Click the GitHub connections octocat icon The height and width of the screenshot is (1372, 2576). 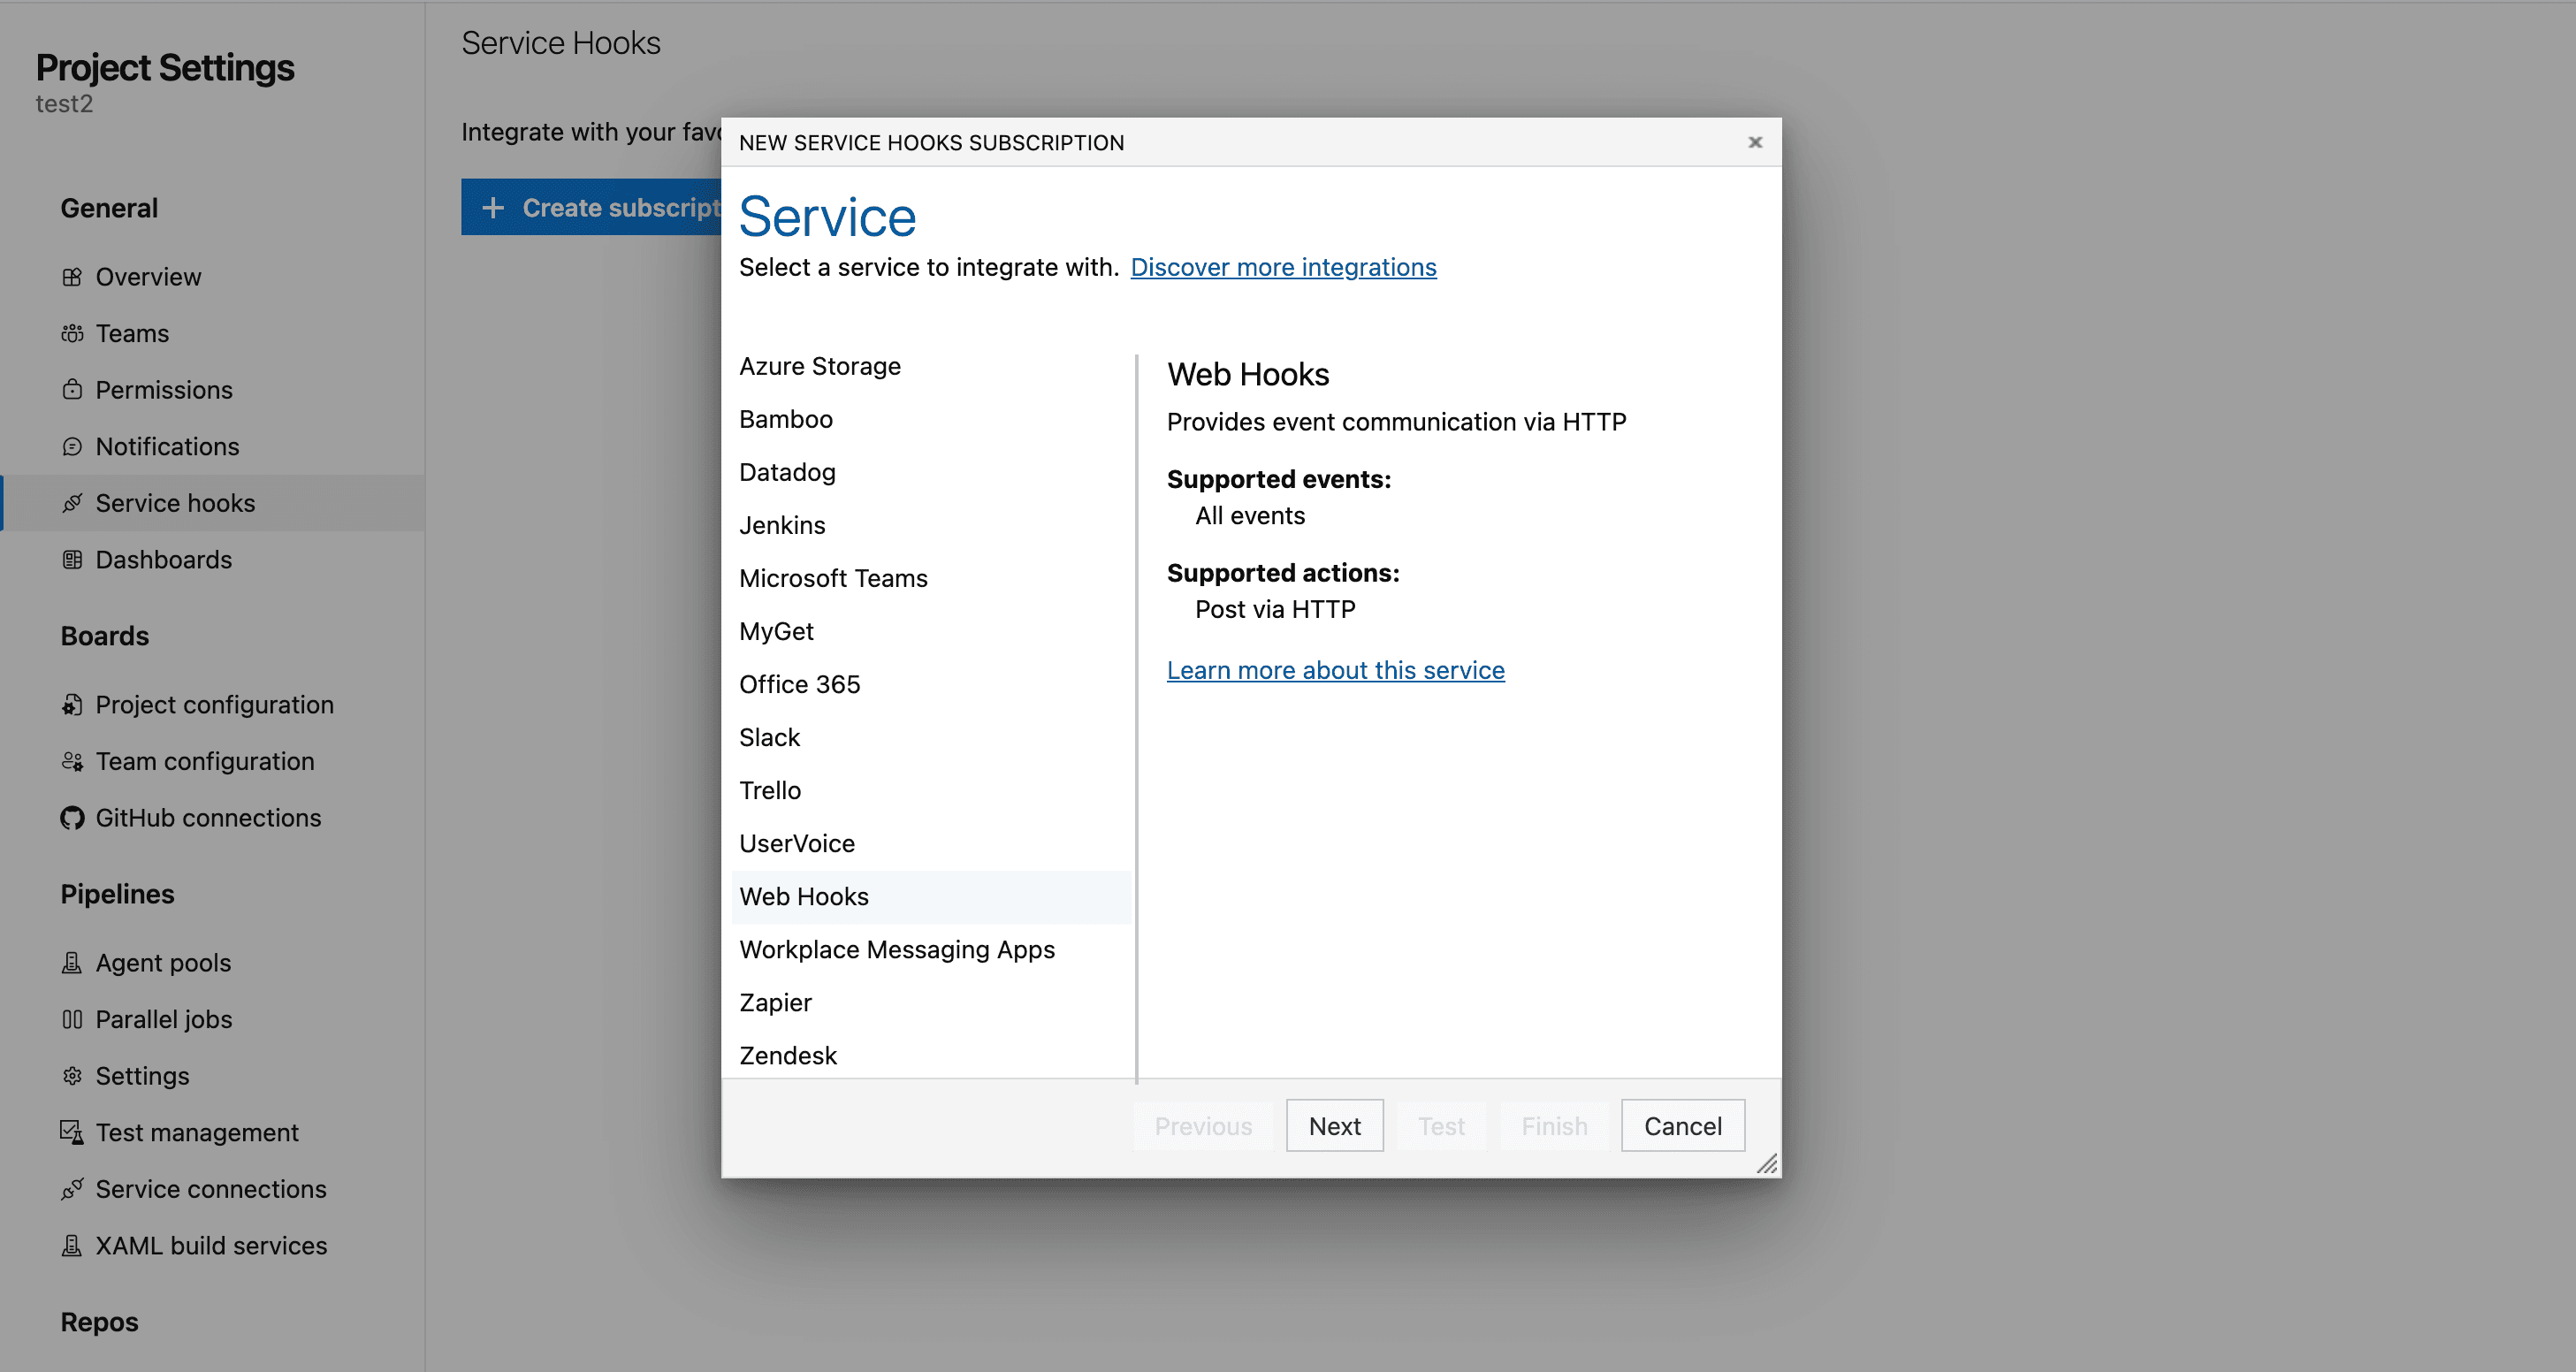[x=73, y=817]
